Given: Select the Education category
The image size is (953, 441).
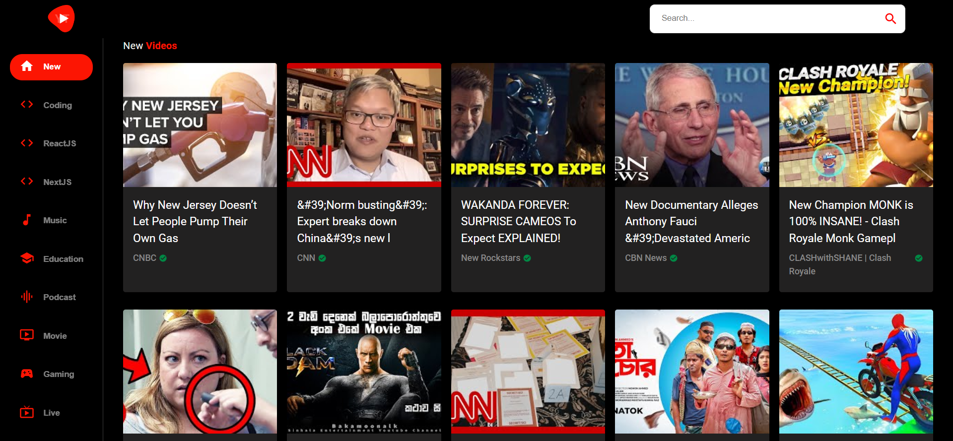Looking at the screenshot, I should point(51,259).
